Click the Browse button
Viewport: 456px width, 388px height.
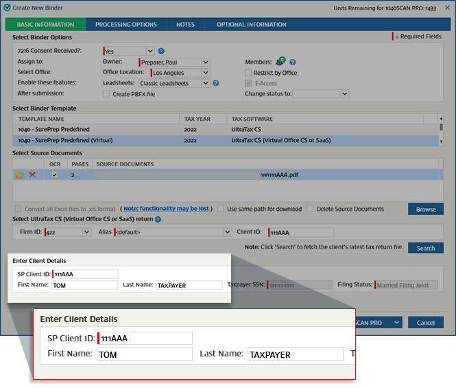click(x=425, y=209)
